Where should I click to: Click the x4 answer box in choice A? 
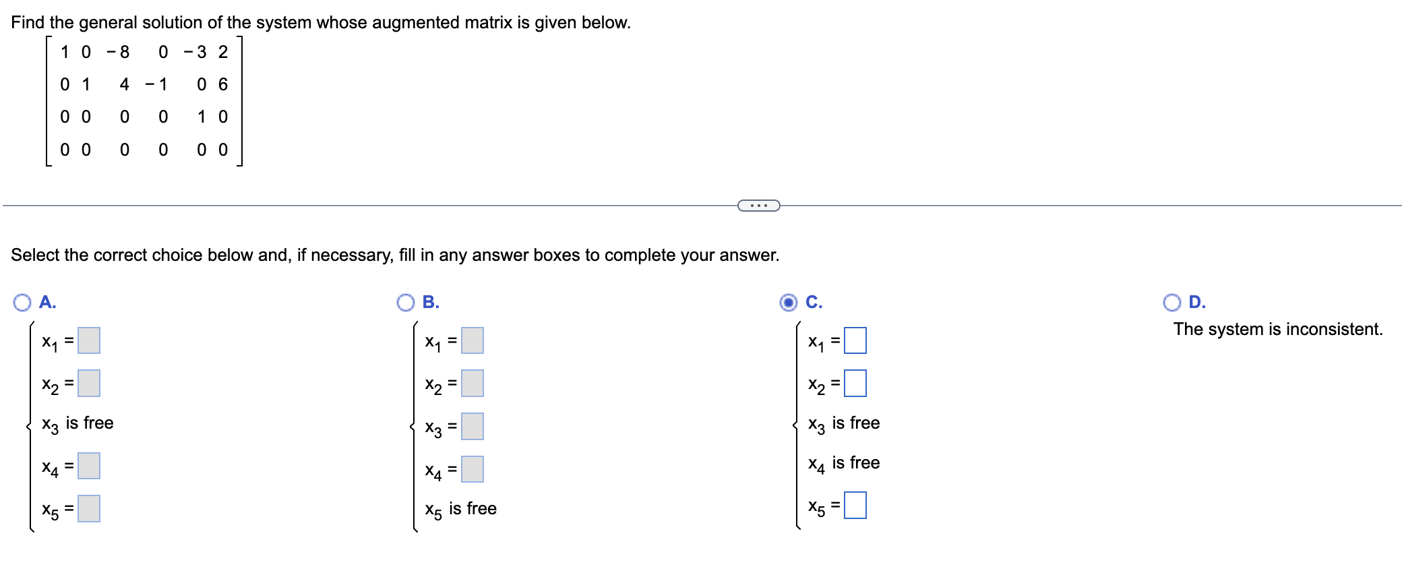[x=88, y=467]
